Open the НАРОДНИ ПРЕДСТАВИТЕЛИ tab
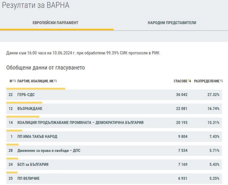 pyautogui.click(x=172, y=23)
